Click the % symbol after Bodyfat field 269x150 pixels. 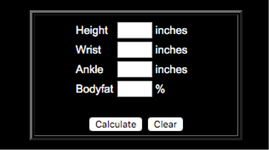tap(160, 89)
